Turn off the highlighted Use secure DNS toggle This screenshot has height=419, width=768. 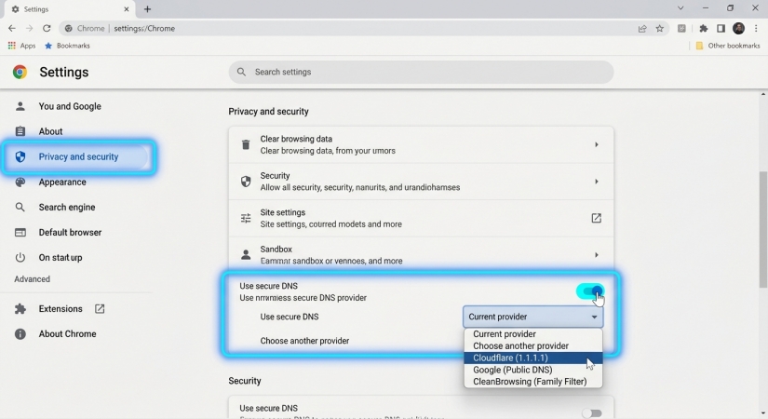(589, 291)
